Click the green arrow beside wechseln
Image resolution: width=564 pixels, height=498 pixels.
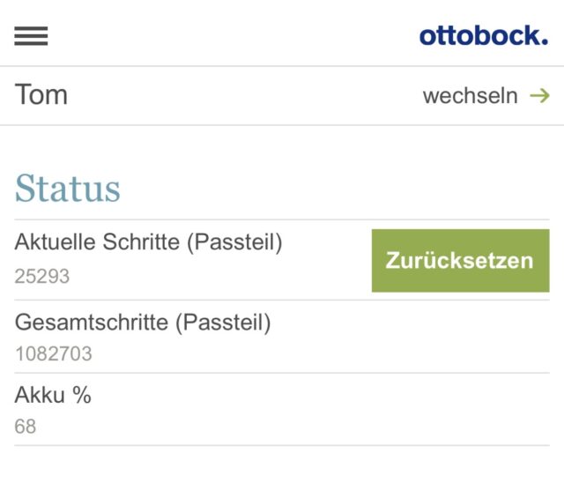point(539,95)
